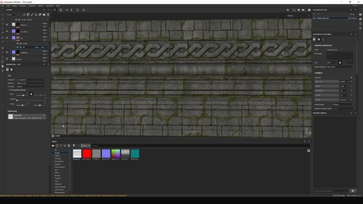The height and width of the screenshot is (204, 363).
Task: Toggle the Size lock in Texture Set Settings
Action: coord(340,62)
